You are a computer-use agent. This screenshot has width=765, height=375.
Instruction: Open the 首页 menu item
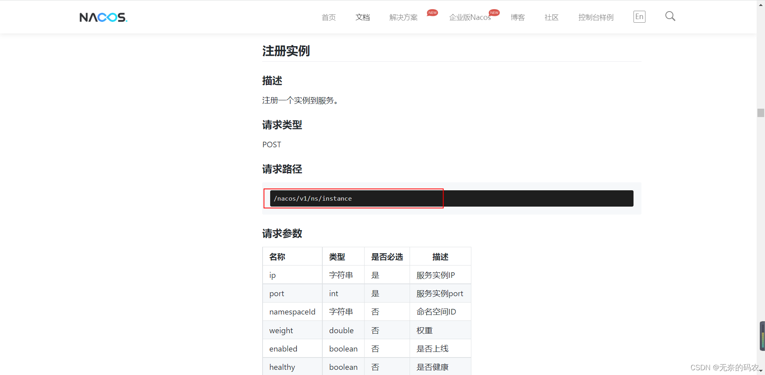pos(329,18)
